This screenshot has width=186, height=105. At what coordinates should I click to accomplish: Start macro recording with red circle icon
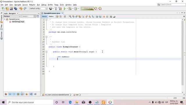pos(104,17)
